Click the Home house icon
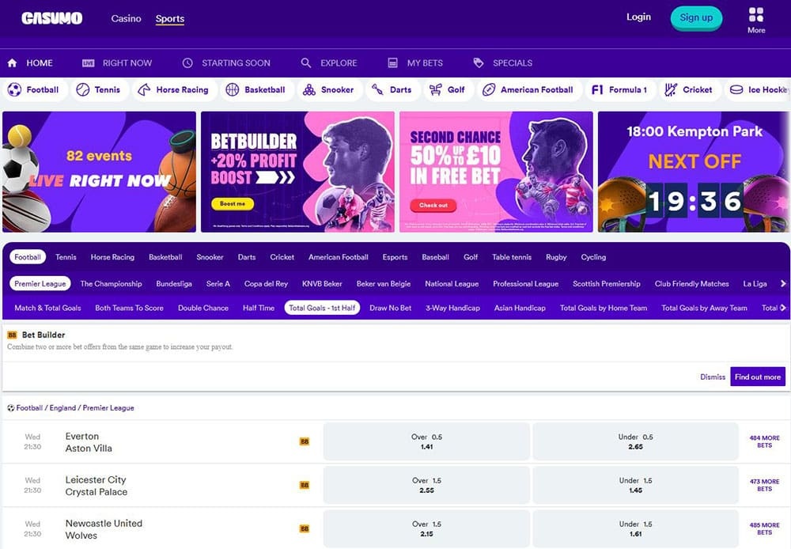791x549 pixels. 12,62
